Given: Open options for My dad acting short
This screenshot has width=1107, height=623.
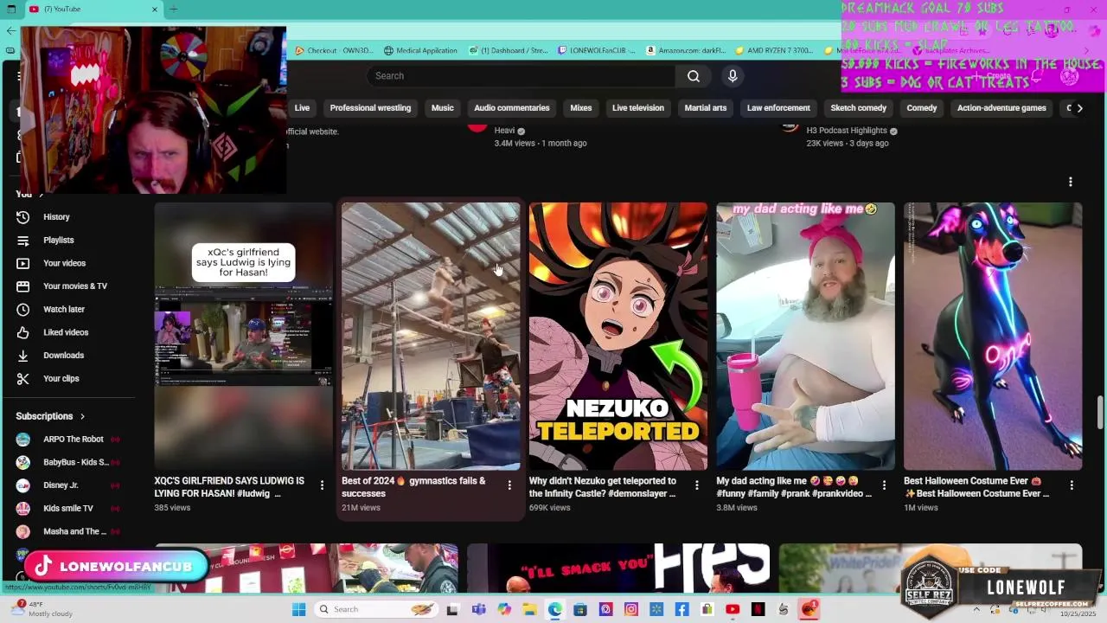Looking at the screenshot, I should point(884,485).
